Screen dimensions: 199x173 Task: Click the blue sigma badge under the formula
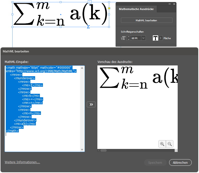tap(88, 27)
